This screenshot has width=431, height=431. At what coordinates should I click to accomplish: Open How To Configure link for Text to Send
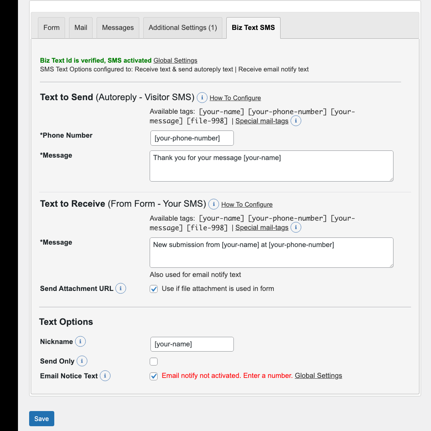point(235,98)
